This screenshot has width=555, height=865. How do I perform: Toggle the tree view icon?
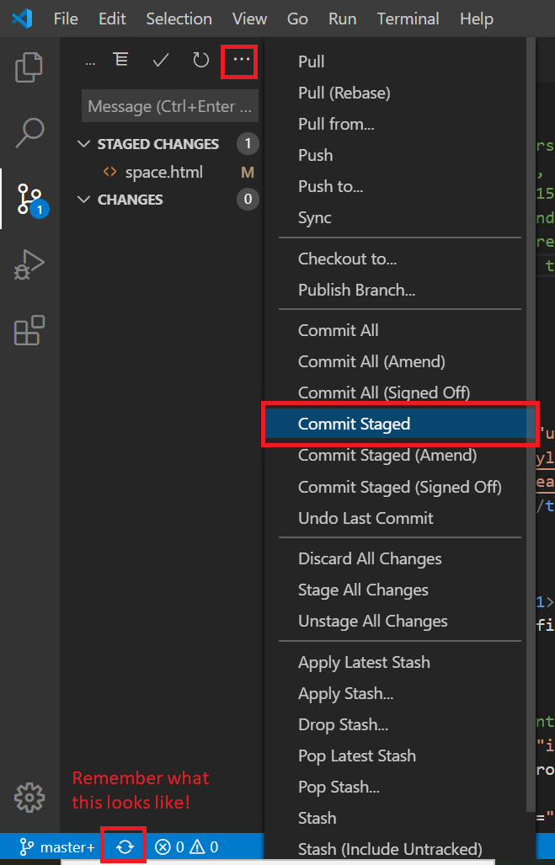121,60
